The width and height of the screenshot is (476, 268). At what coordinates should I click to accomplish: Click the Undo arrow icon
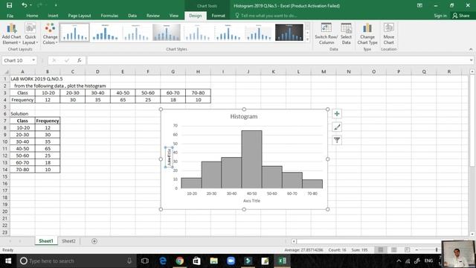[x=25, y=5]
